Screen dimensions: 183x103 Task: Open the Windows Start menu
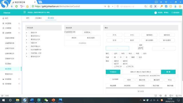pyautogui.click(x=3, y=100)
